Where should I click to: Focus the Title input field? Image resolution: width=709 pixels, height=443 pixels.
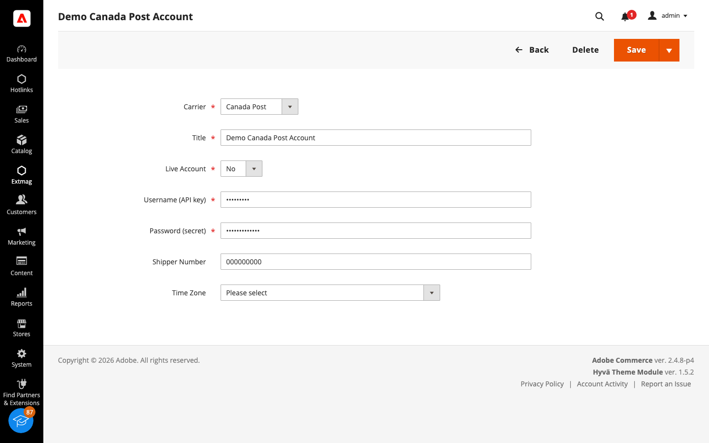pyautogui.click(x=376, y=138)
